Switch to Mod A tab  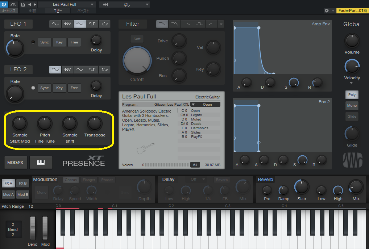coord(8,194)
